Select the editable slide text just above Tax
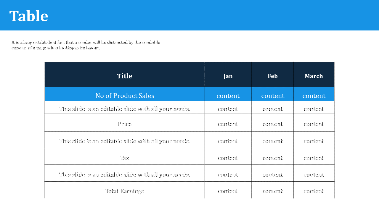 (x=125, y=141)
